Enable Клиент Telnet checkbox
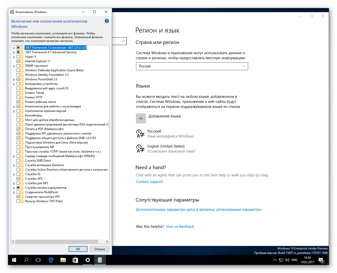337x273 pixels. 18,93
